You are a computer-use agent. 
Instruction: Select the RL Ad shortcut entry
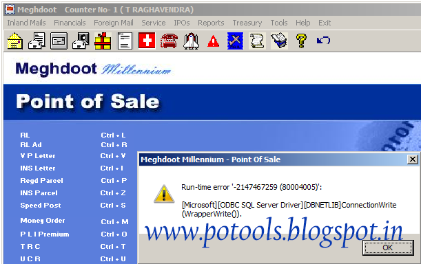[x=31, y=145]
